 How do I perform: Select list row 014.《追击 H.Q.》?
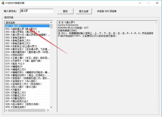click(27, 63)
